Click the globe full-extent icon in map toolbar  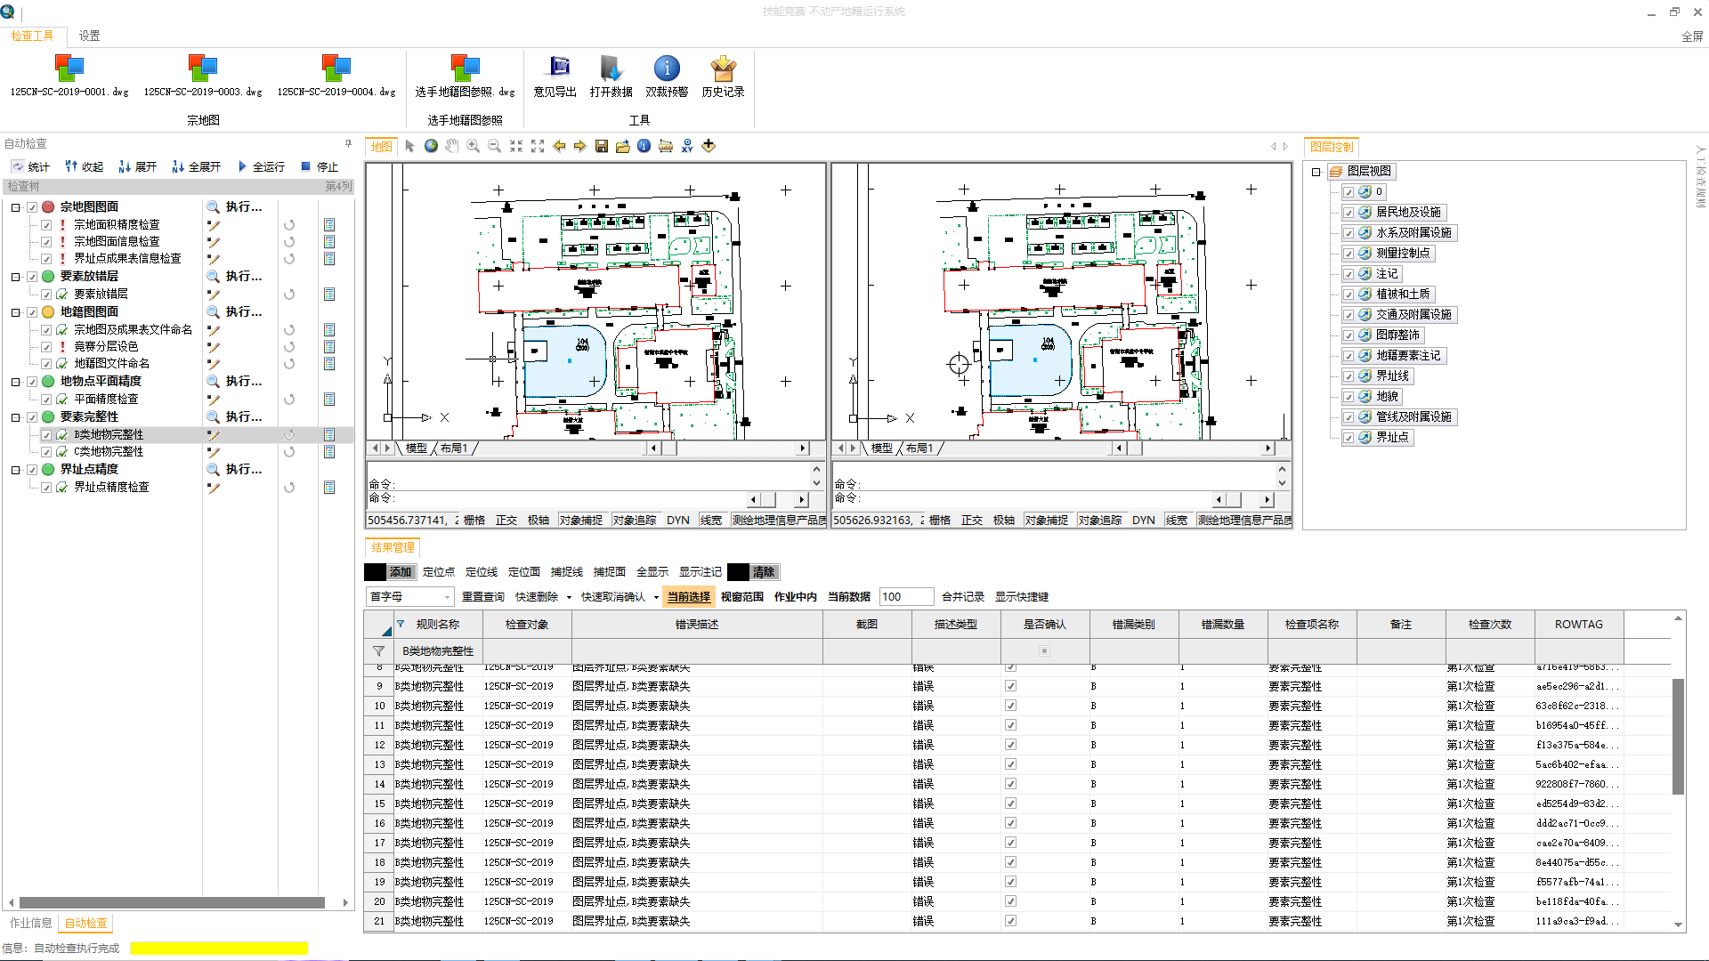[x=431, y=147]
